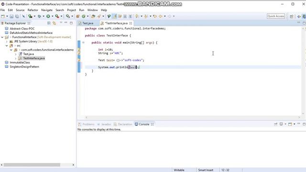This screenshot has height=172, width=306.
Task: Open the File menu
Action: click(2, 10)
